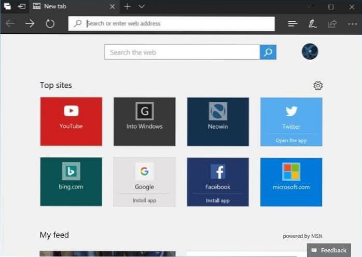Focus the Search the web field

[x=182, y=52]
